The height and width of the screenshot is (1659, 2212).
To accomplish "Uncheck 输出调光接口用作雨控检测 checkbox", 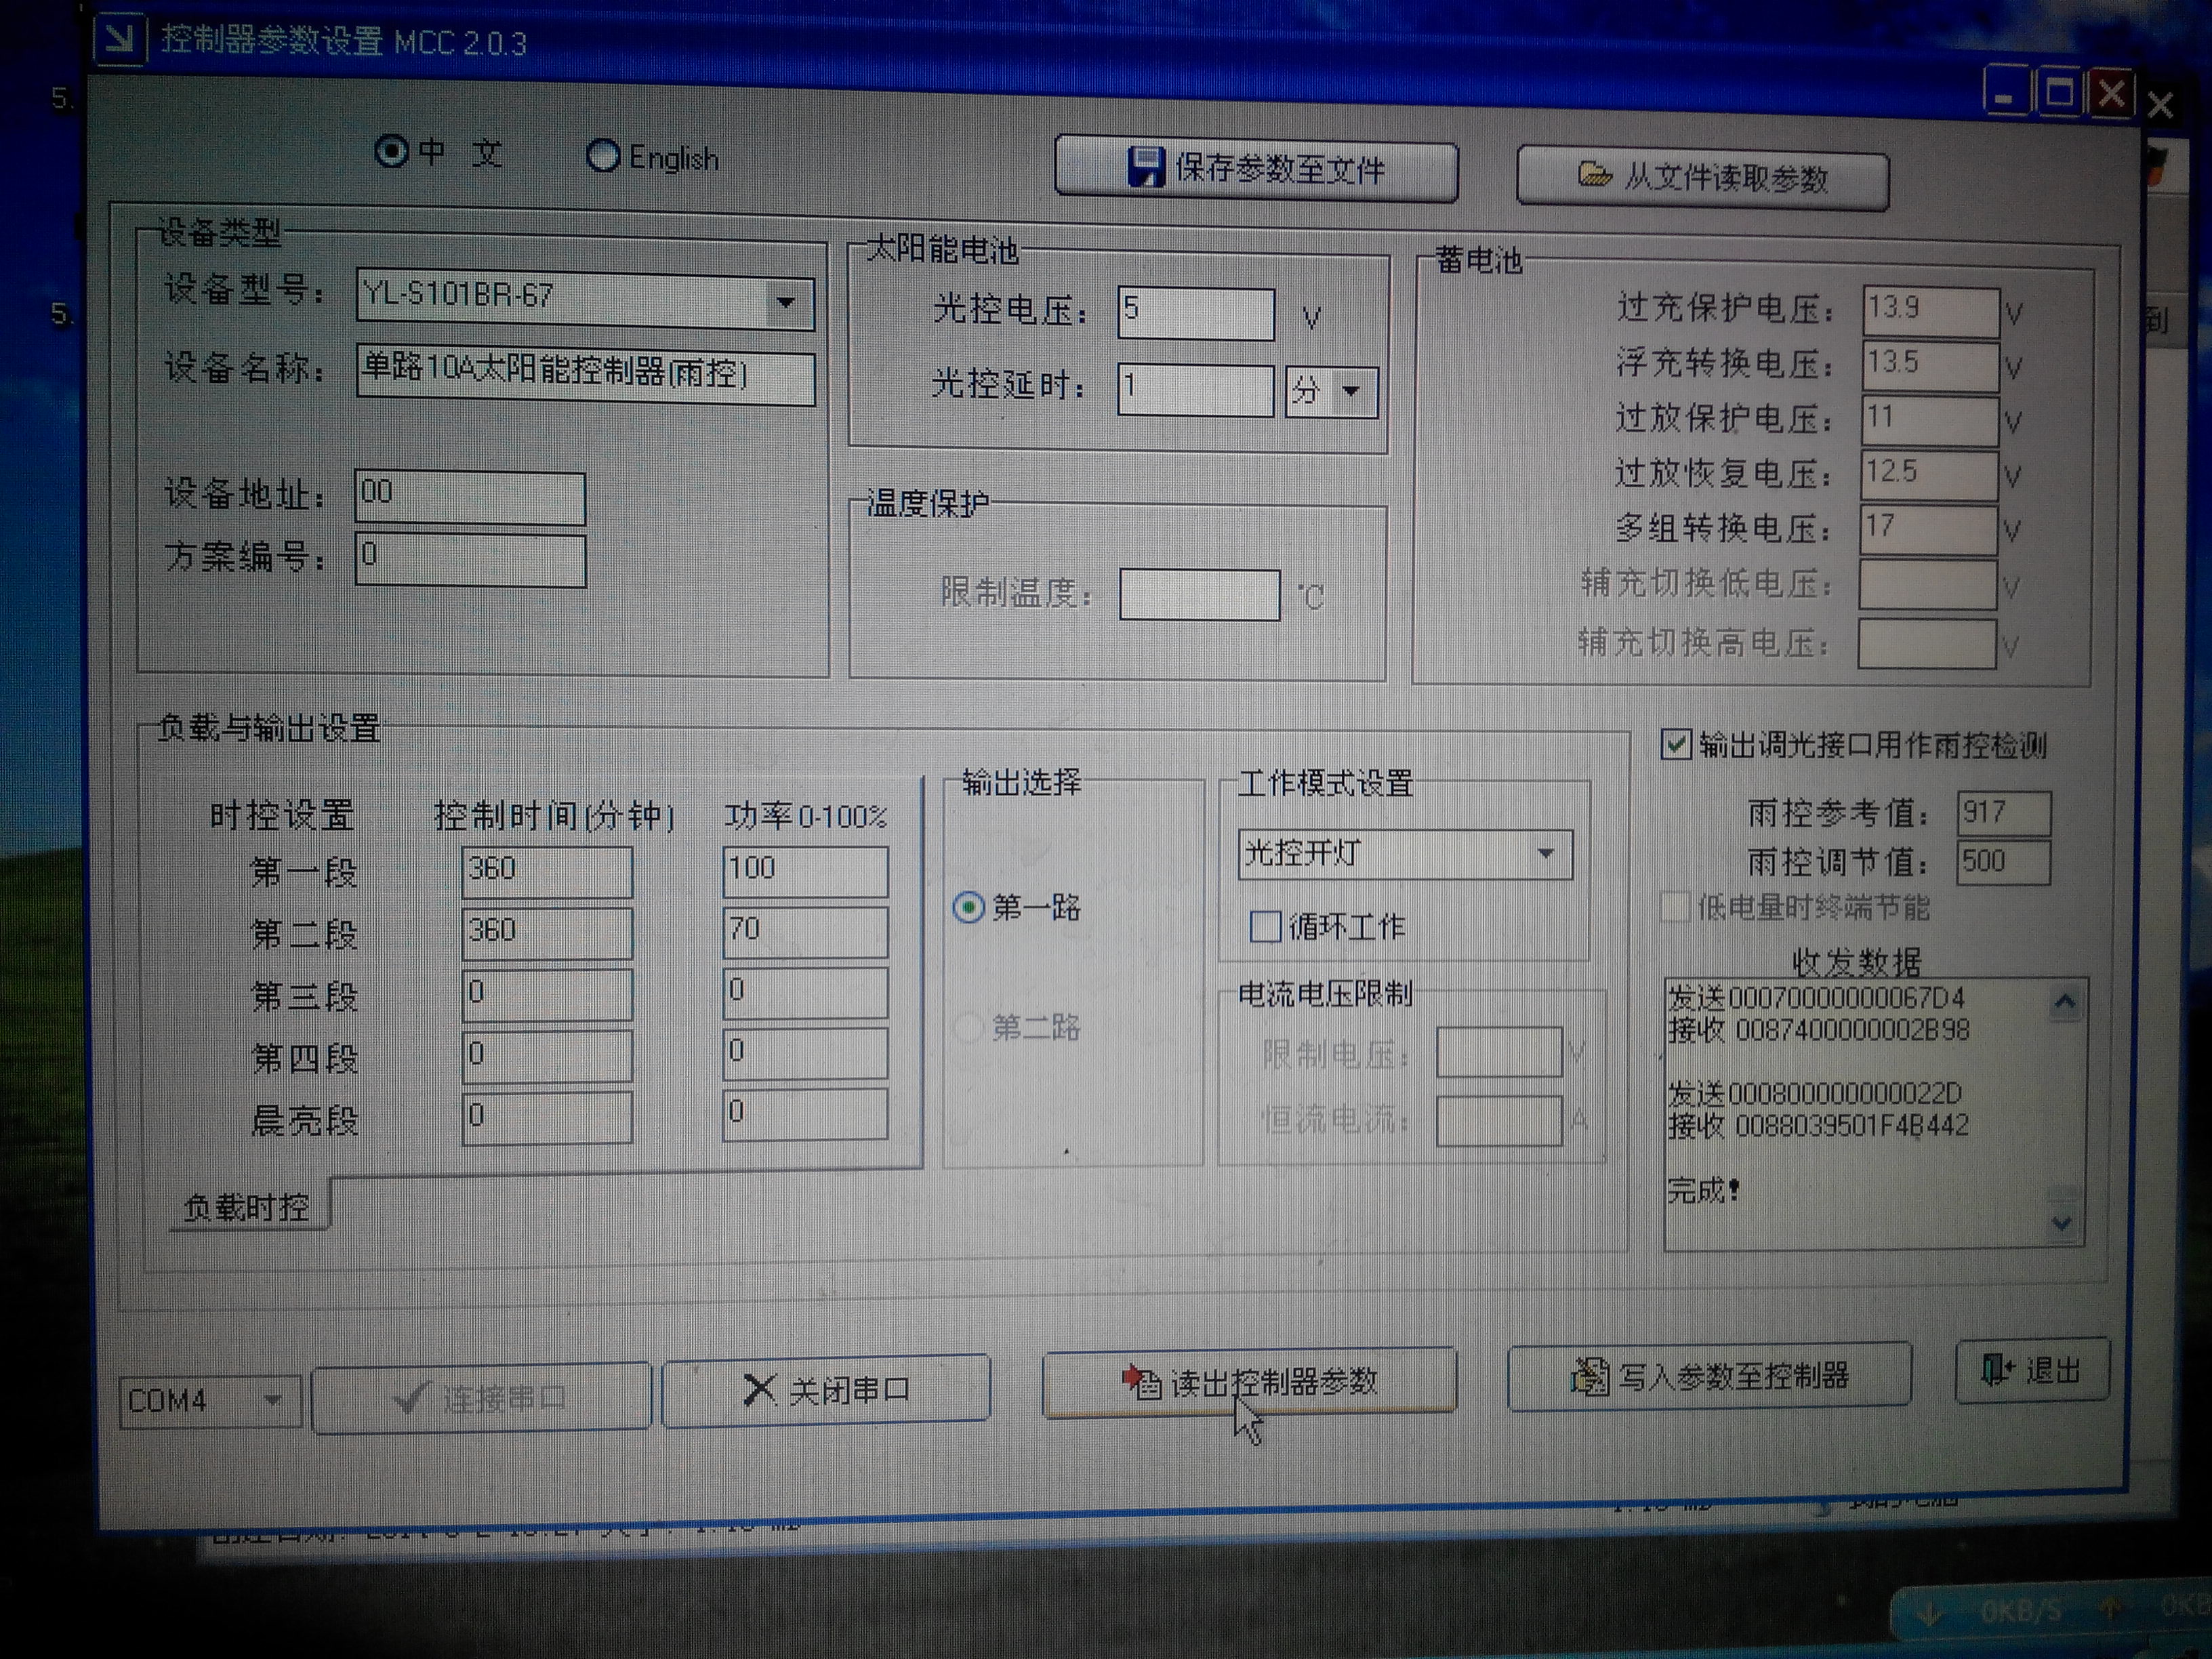I will point(1675,744).
